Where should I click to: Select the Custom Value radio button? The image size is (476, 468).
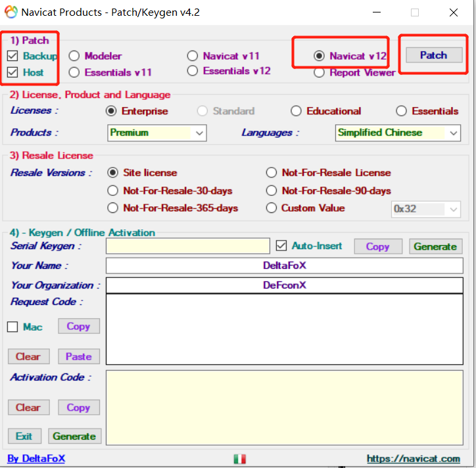(x=272, y=208)
